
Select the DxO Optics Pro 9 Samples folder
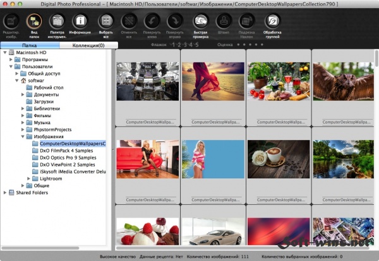pyautogui.click(x=68, y=158)
